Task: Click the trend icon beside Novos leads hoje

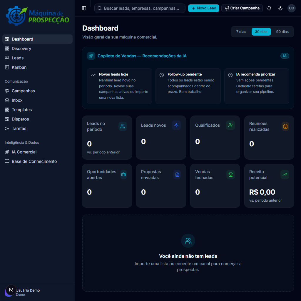Action: coord(93,75)
